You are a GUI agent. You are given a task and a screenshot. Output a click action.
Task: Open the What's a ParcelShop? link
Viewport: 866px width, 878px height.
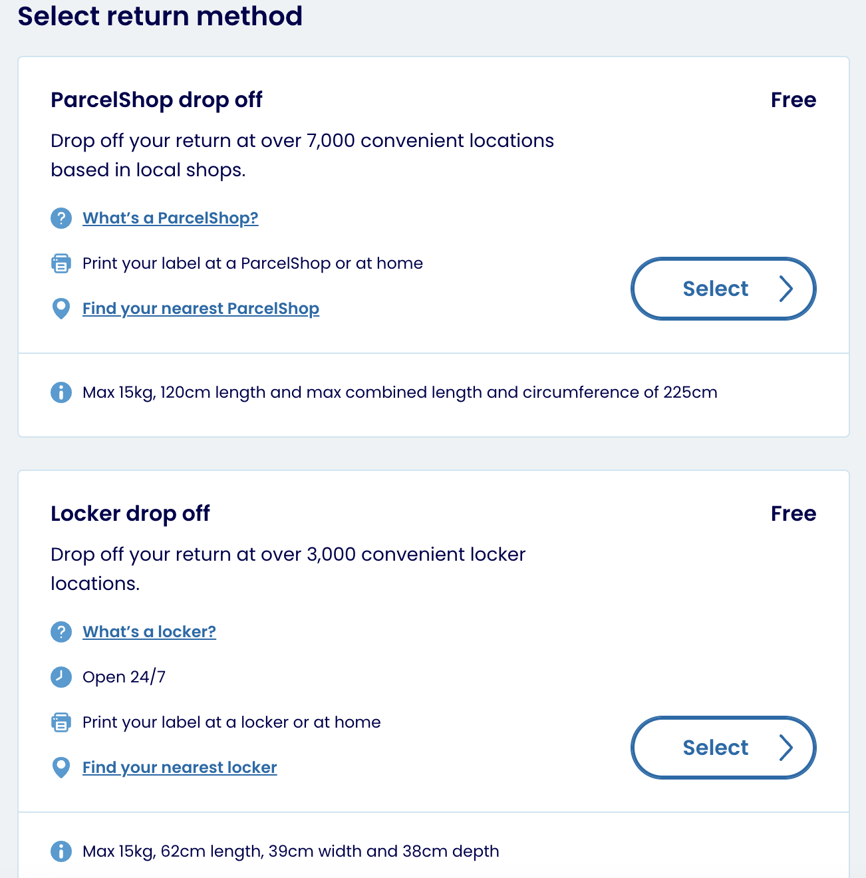pyautogui.click(x=170, y=218)
